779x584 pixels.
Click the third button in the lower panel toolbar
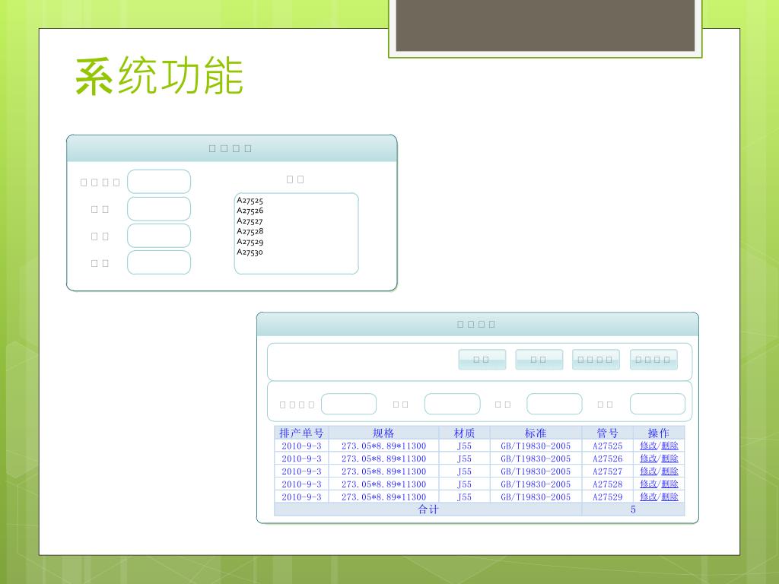point(596,360)
